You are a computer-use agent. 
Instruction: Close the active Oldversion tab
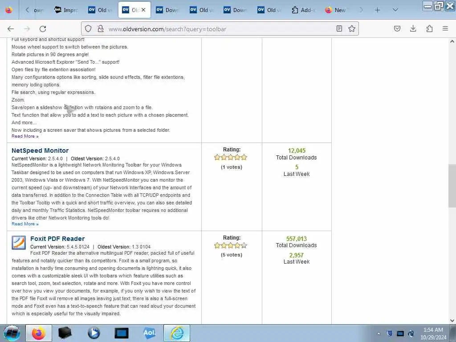click(x=143, y=10)
